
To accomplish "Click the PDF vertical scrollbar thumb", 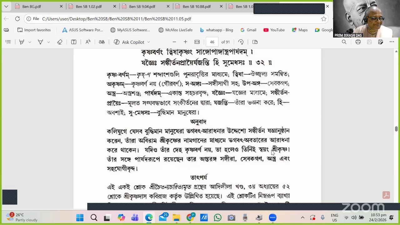I will tap(396, 129).
